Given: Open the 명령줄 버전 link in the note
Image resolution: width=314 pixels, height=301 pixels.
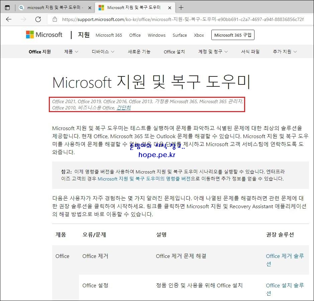Looking at the screenshot, I should pos(144,179).
